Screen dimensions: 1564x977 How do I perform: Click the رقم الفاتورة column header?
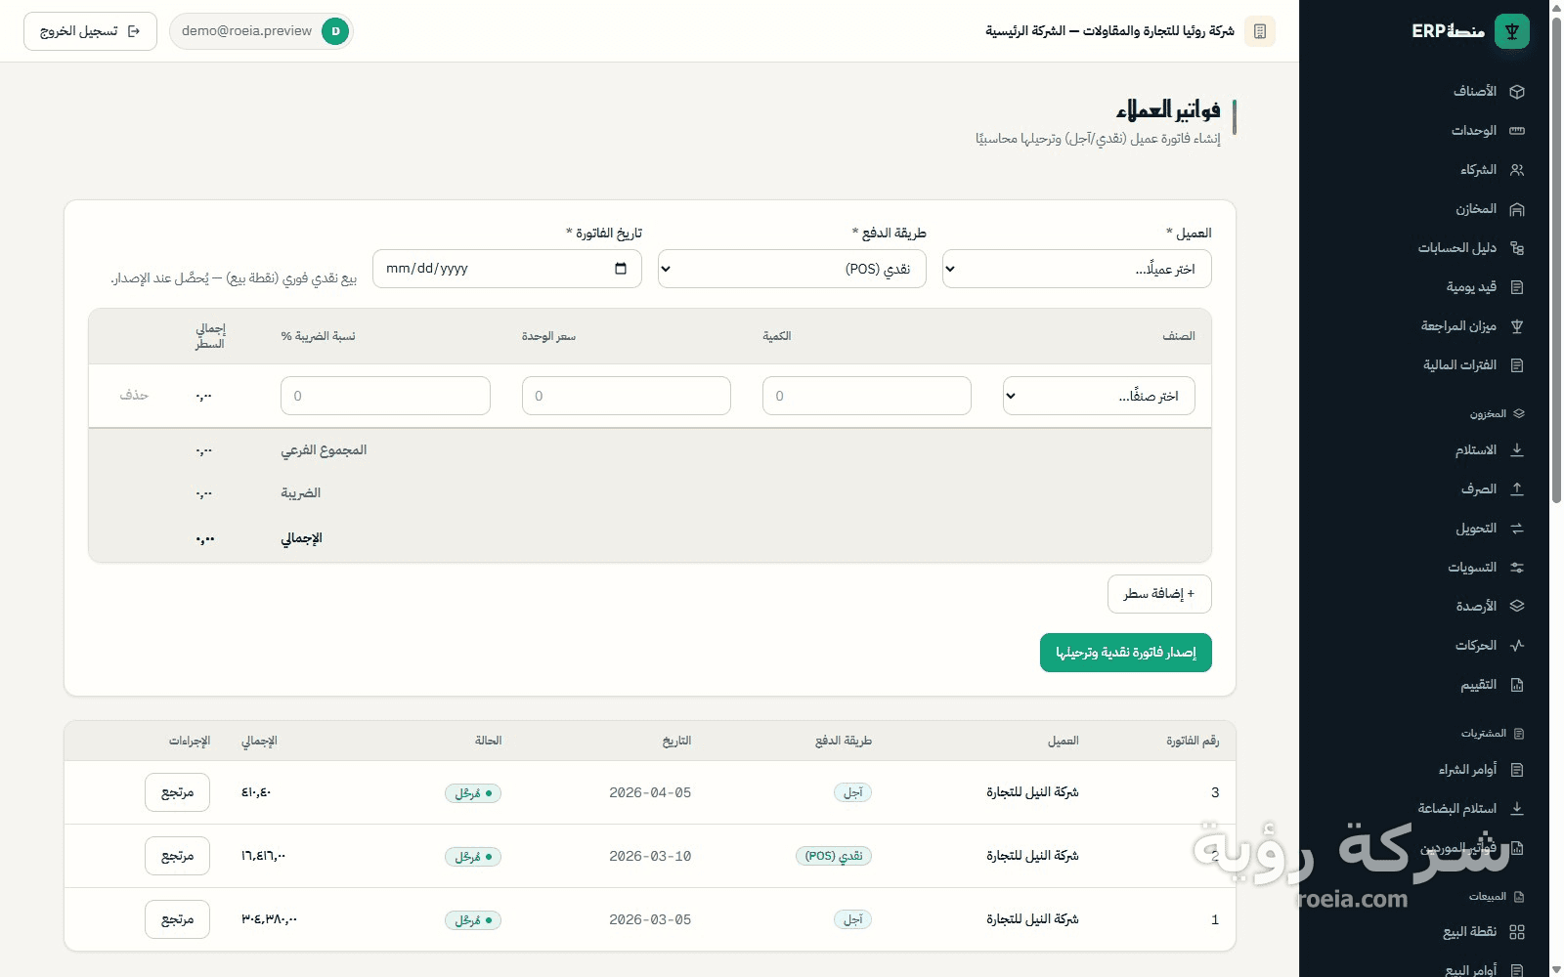click(1193, 741)
